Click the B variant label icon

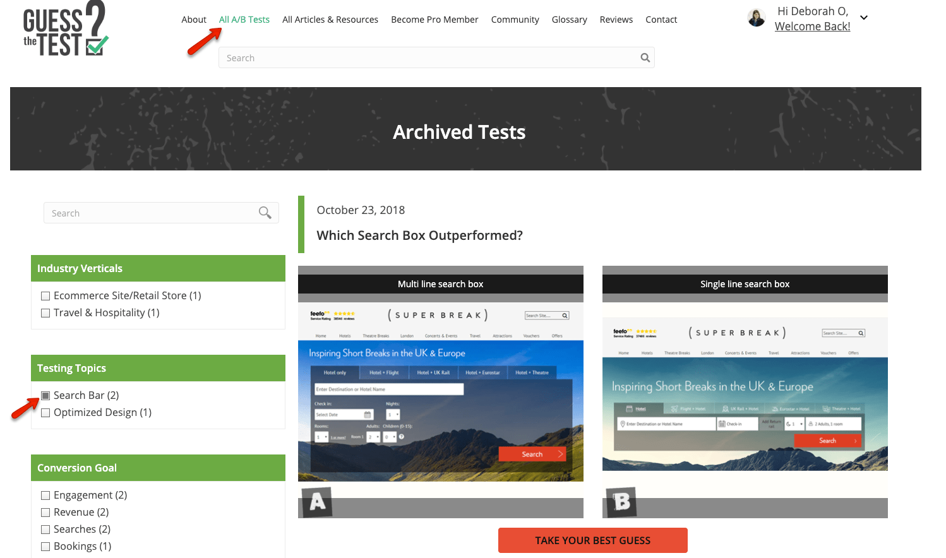click(x=621, y=502)
